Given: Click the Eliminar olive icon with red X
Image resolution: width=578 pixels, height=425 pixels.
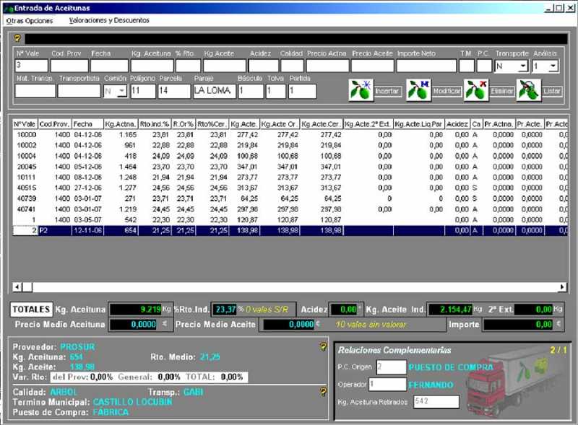Looking at the screenshot, I should click(476, 90).
